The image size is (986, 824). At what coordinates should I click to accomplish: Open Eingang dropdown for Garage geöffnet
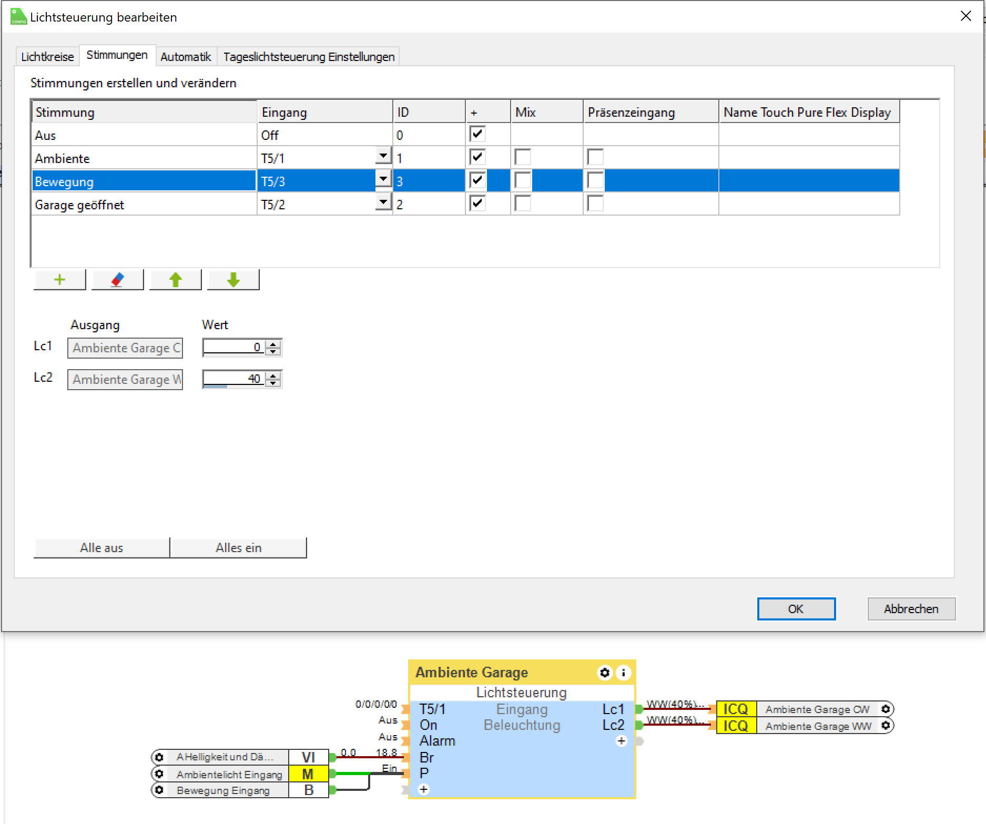click(383, 202)
